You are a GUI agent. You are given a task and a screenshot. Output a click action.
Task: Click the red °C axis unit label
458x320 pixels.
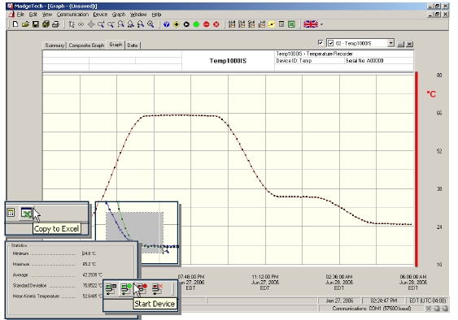point(431,94)
